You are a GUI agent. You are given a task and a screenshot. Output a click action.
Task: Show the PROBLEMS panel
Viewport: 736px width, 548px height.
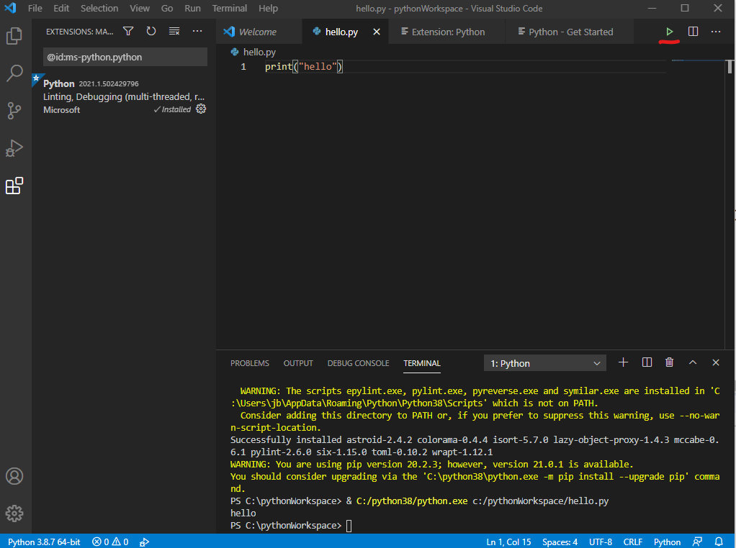pyautogui.click(x=250, y=363)
